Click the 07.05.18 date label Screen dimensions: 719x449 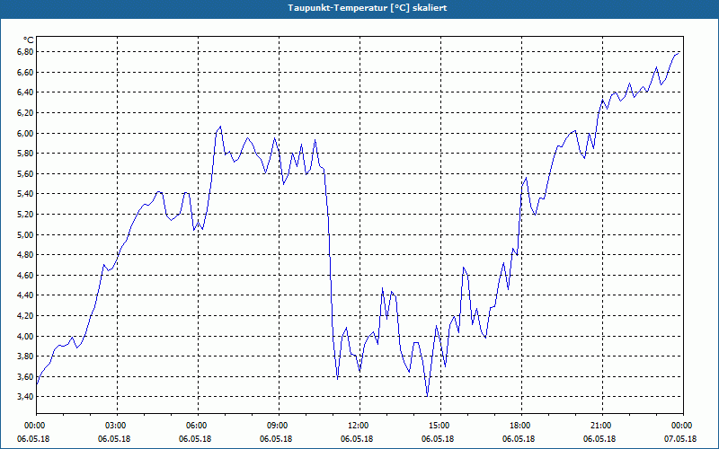680,439
